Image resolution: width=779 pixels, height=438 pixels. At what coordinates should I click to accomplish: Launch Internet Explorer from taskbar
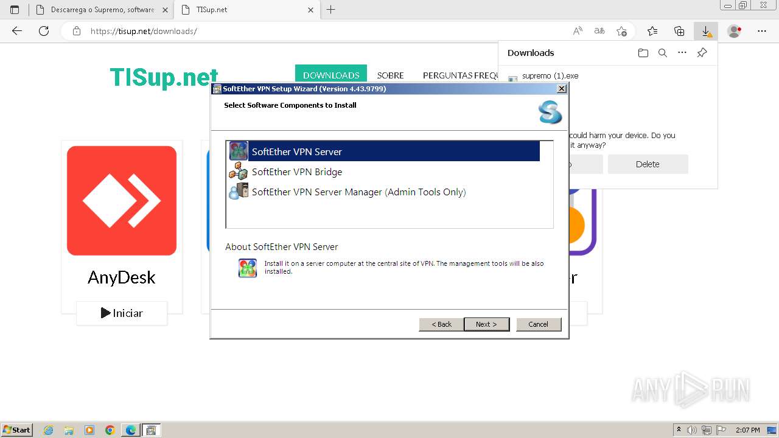point(49,430)
